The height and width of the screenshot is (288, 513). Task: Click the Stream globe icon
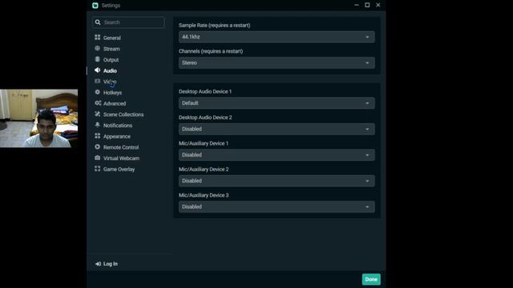point(98,48)
